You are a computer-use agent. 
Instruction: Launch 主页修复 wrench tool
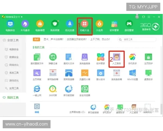point(37,75)
